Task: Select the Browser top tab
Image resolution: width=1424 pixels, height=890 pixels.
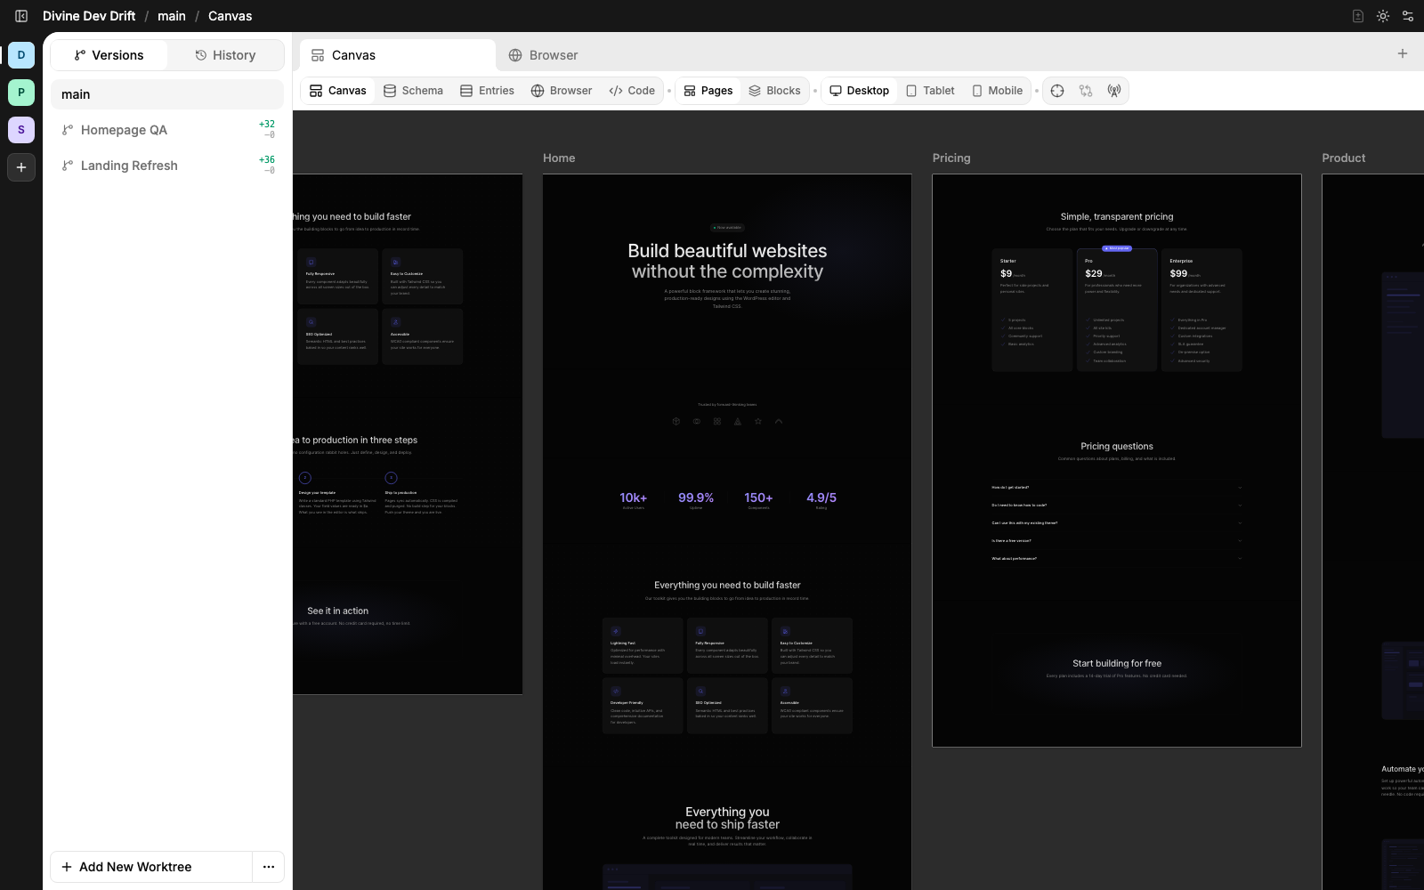Action: click(x=543, y=55)
